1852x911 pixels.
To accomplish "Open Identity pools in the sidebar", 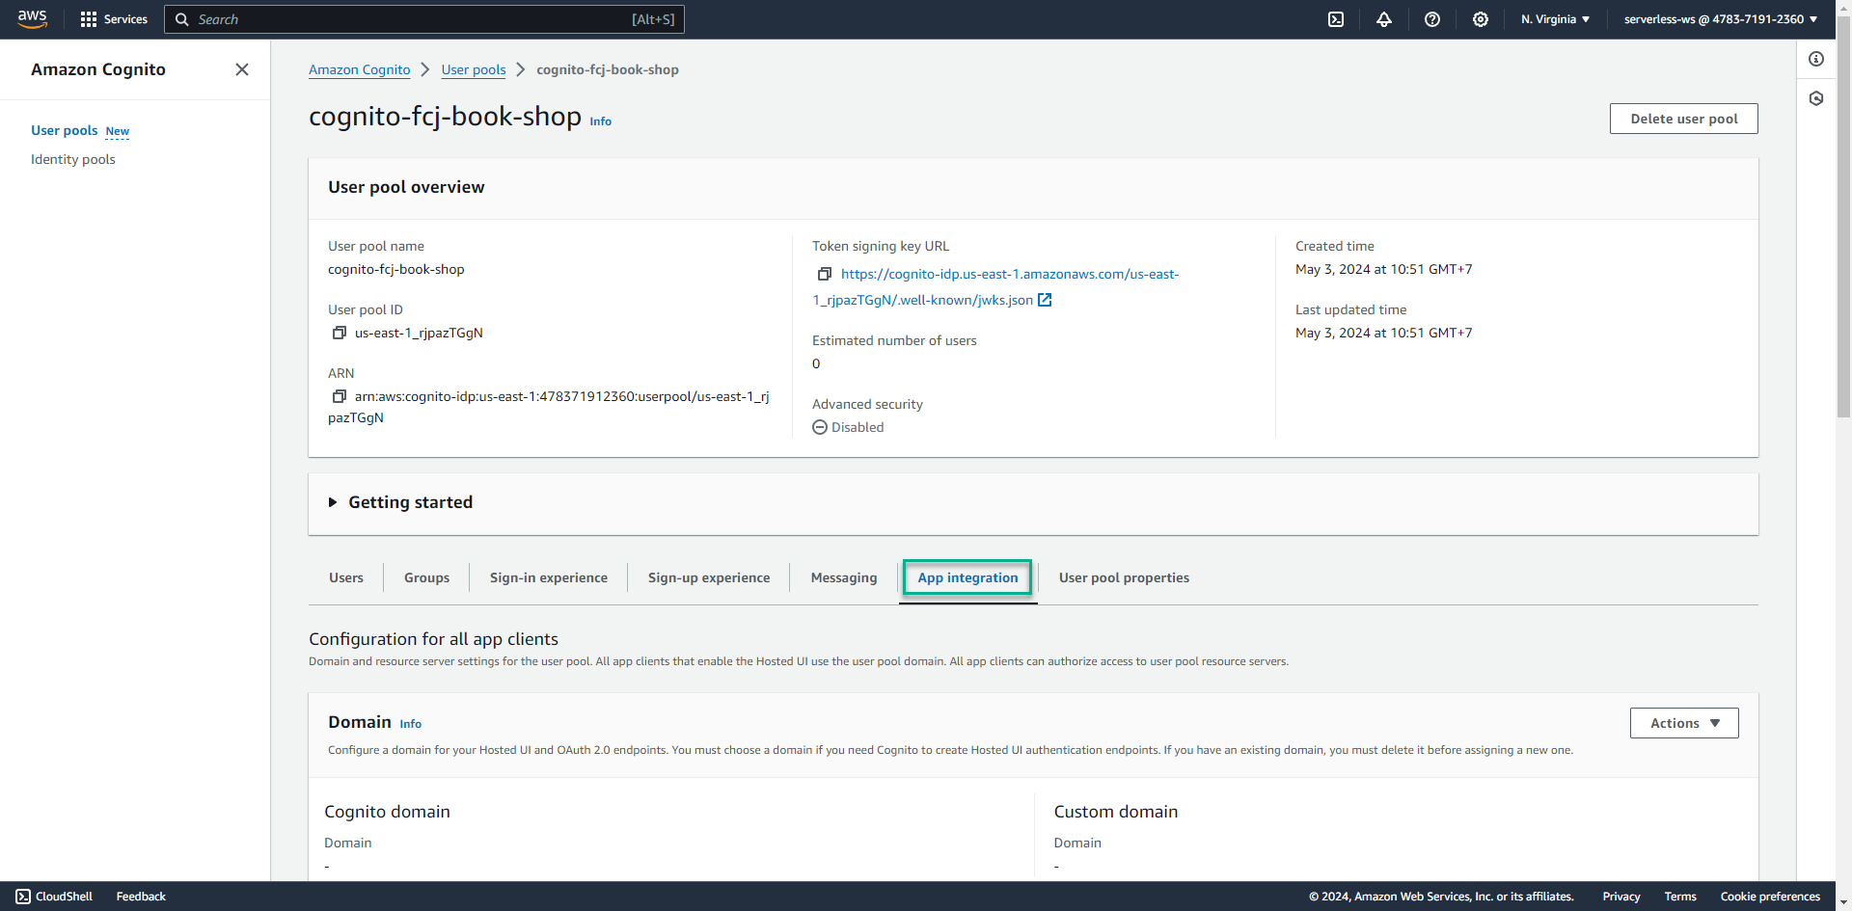I will [73, 159].
